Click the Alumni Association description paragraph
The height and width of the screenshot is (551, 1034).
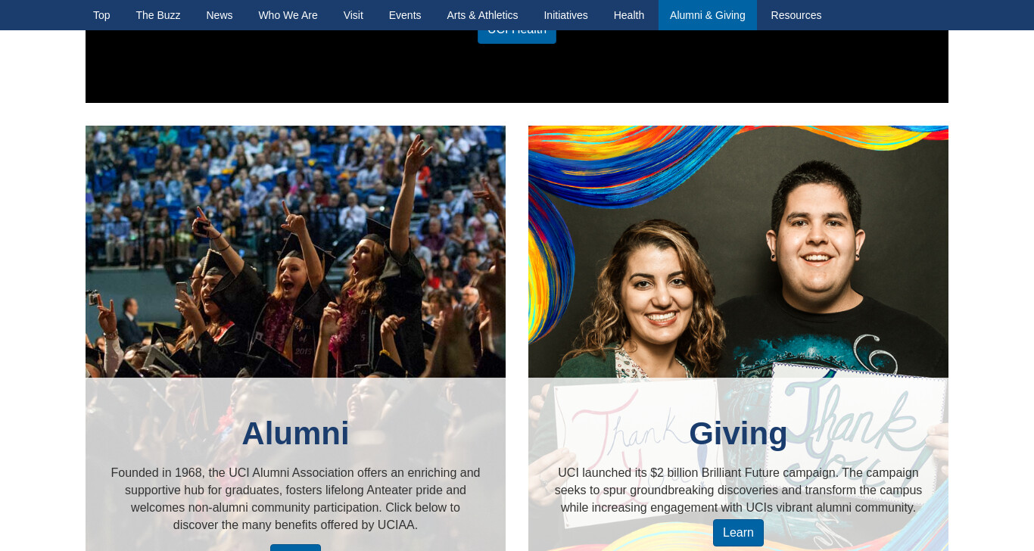[x=295, y=499]
